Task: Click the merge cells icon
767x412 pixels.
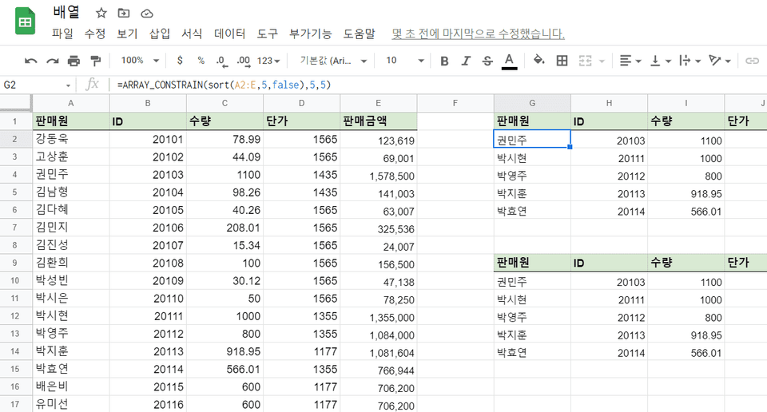Action: click(585, 61)
